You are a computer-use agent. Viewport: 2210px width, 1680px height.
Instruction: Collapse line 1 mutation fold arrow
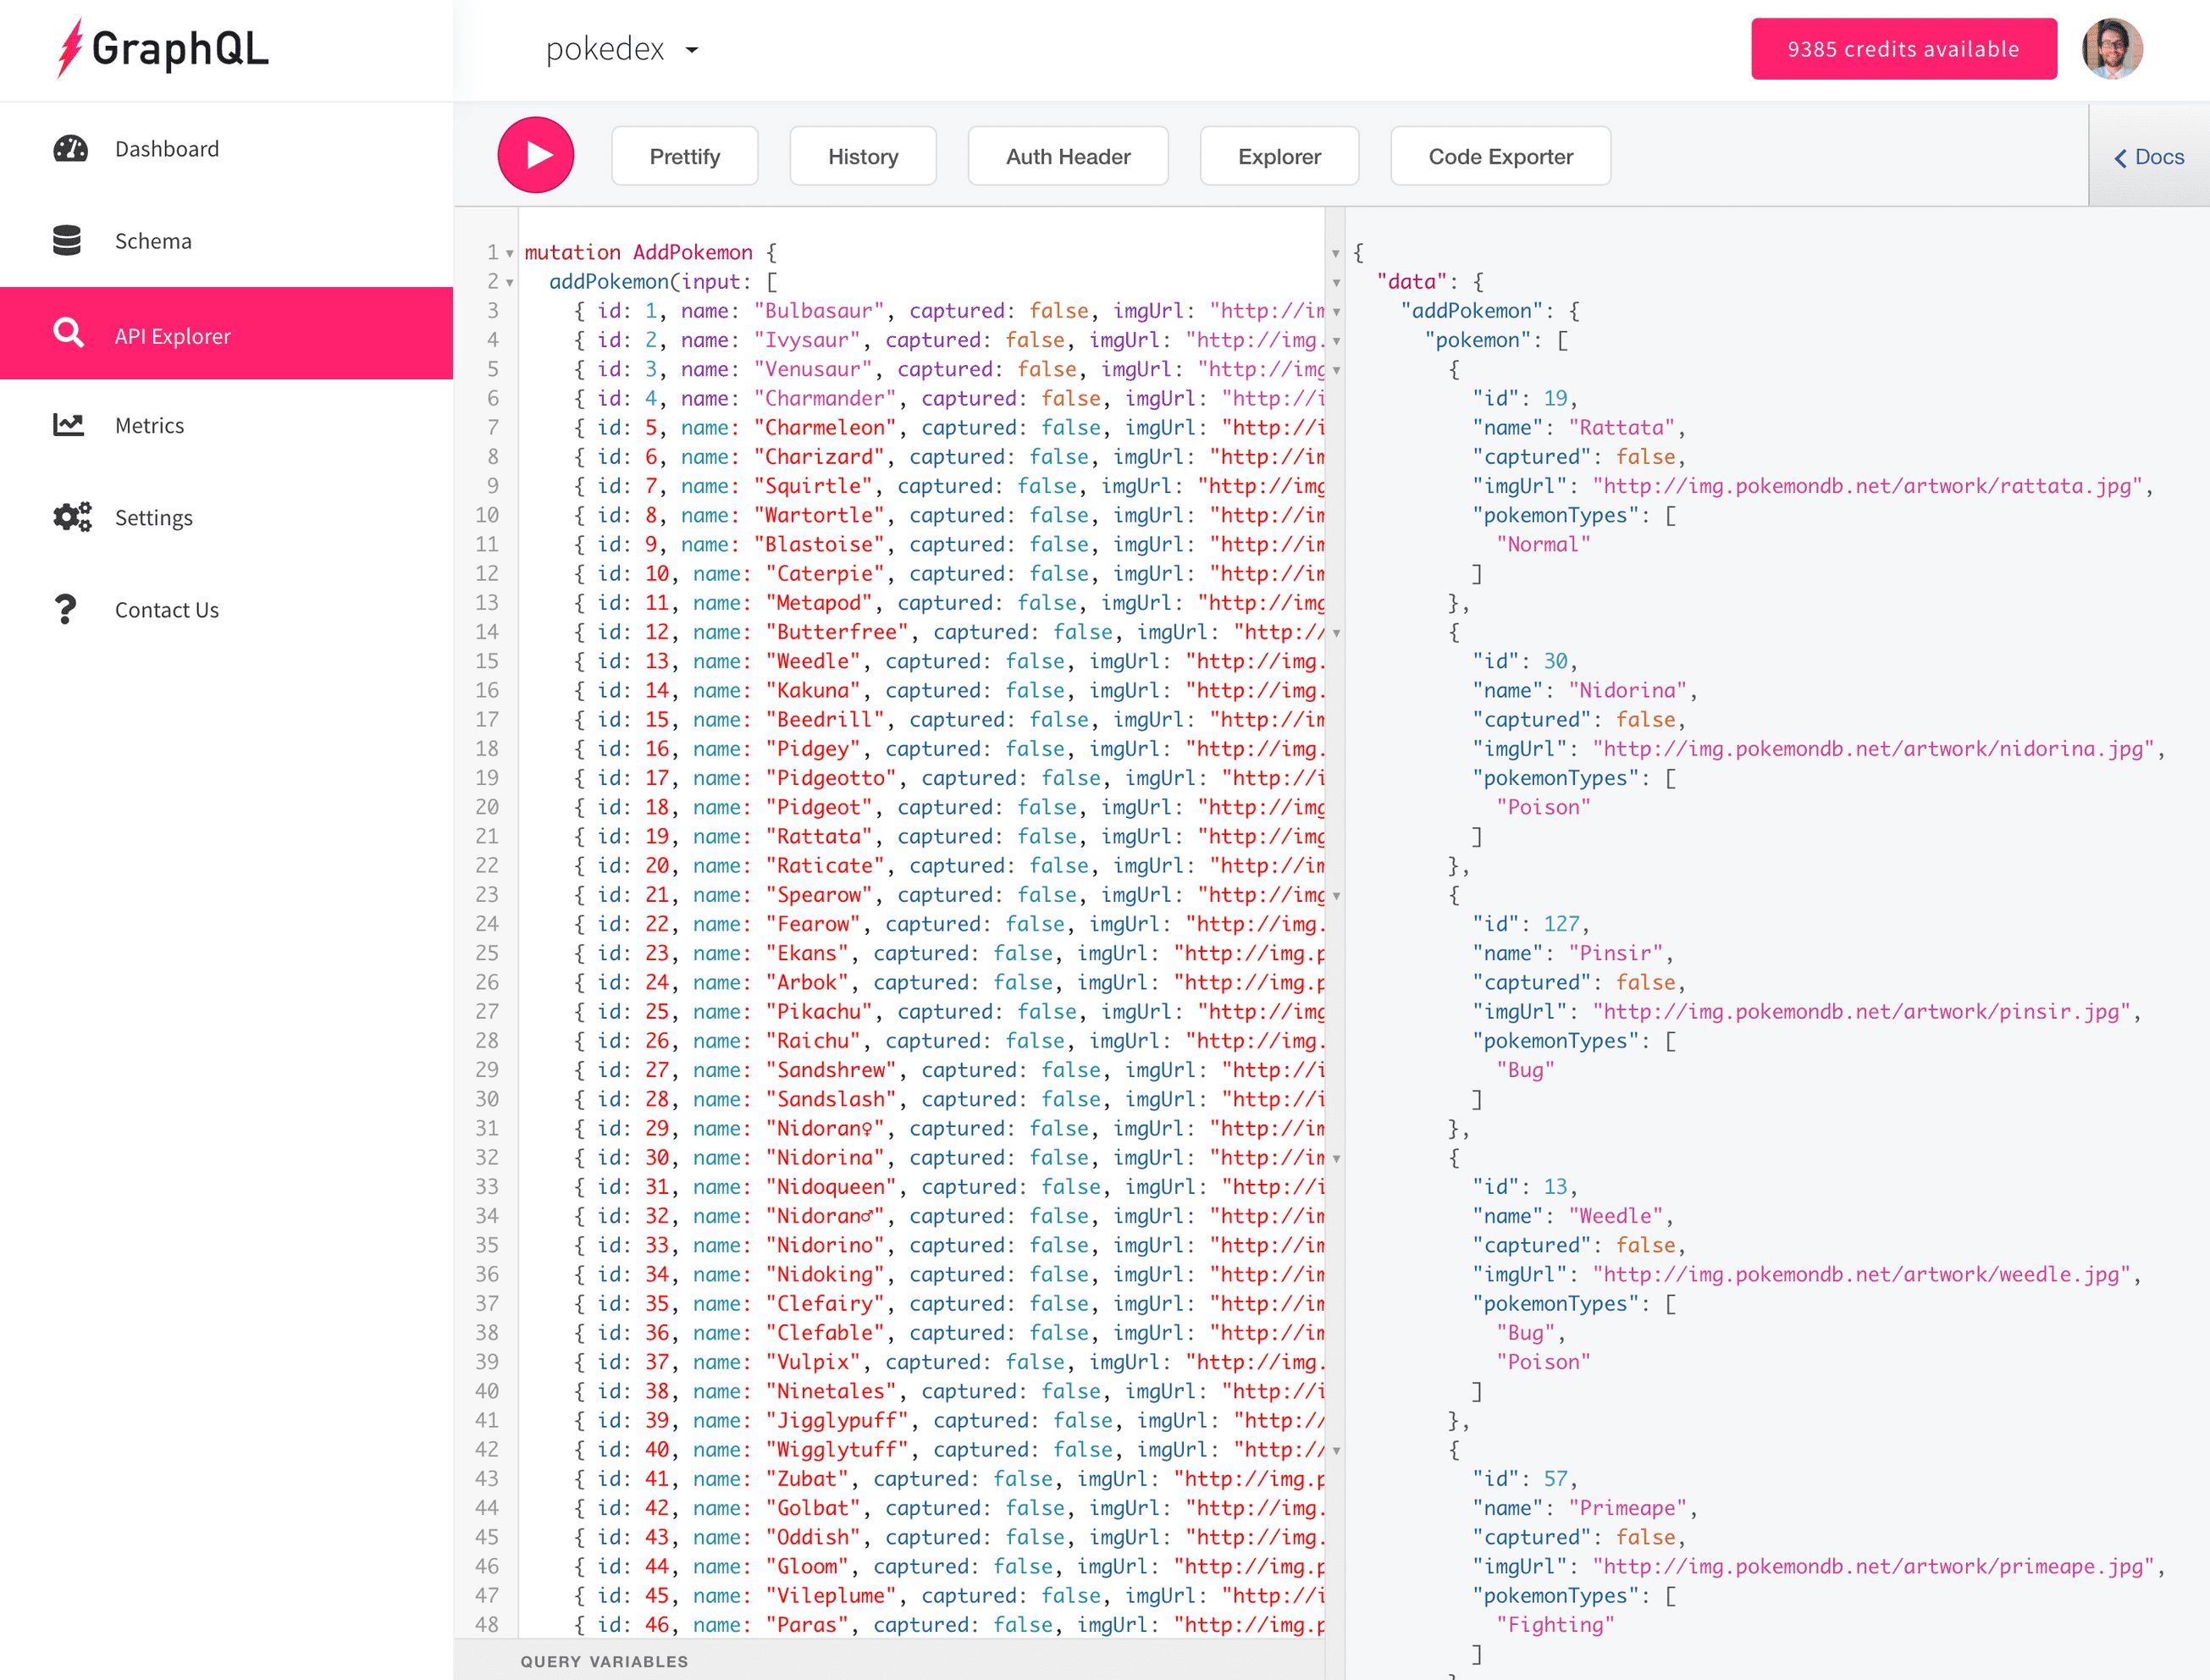point(510,253)
